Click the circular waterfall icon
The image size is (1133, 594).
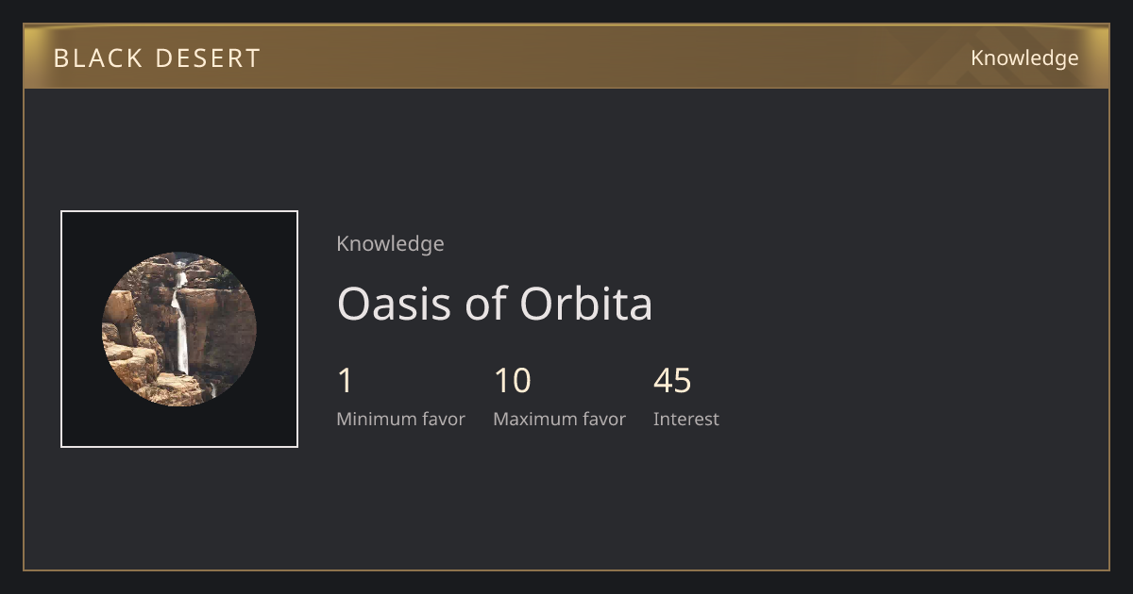[179, 329]
